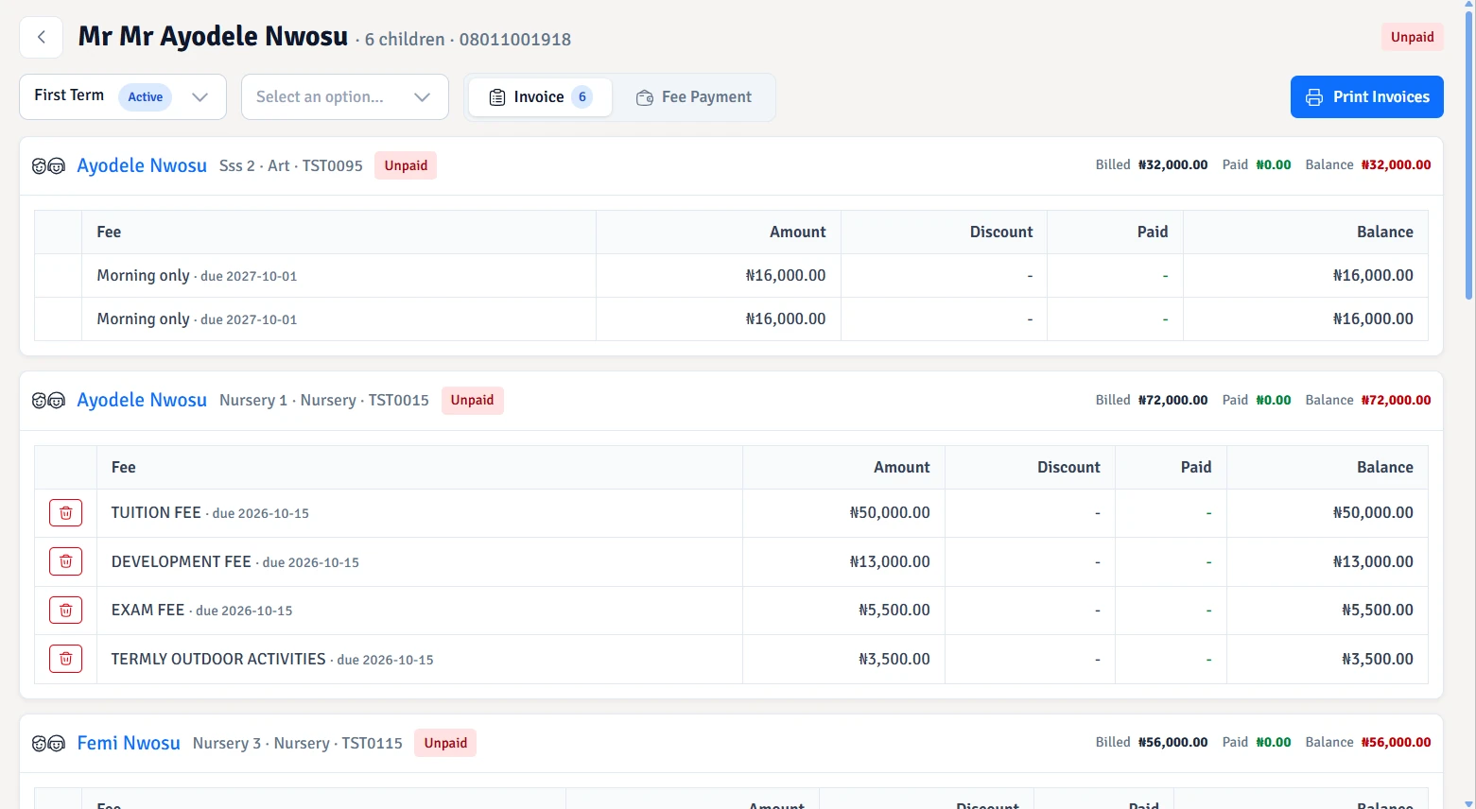This screenshot has width=1476, height=809.
Task: Click the wallet icon in Fee Payment tab
Action: tap(645, 97)
